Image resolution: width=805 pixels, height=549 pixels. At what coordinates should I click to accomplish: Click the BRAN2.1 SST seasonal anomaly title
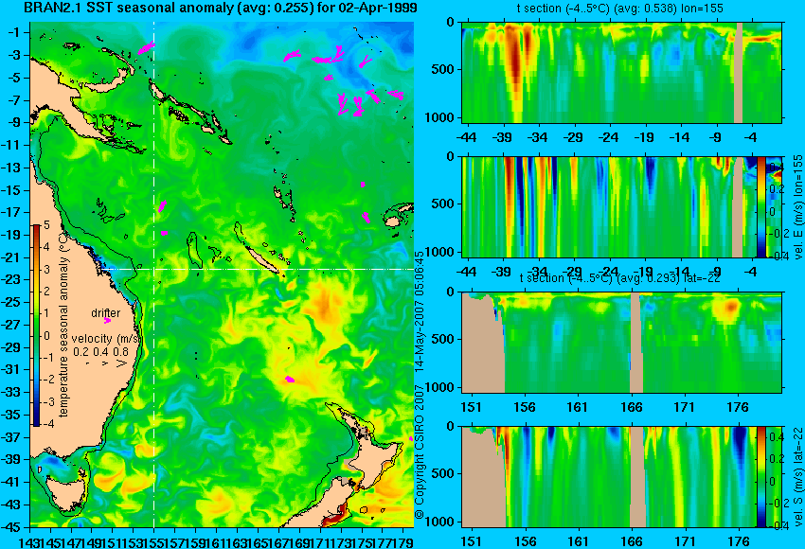(221, 8)
